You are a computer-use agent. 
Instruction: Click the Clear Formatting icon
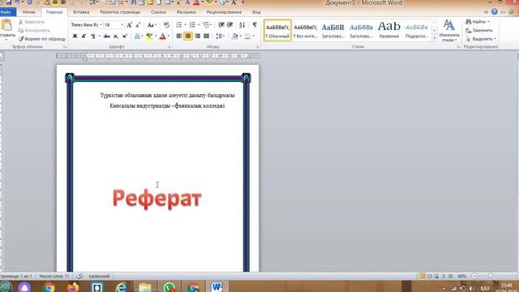166,25
